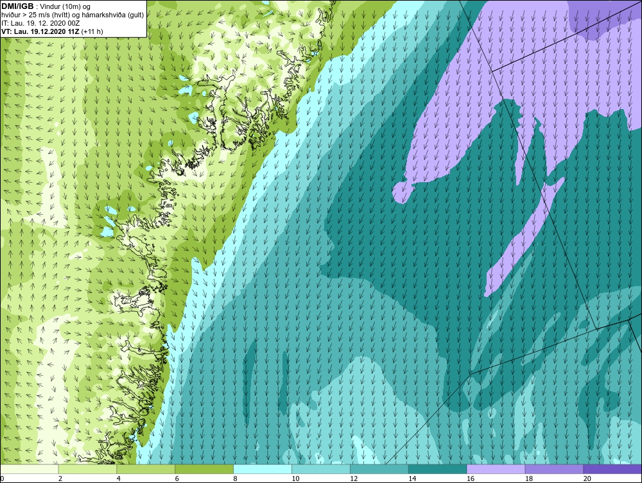Click the "Vindur (10m) og" header text

(66, 7)
